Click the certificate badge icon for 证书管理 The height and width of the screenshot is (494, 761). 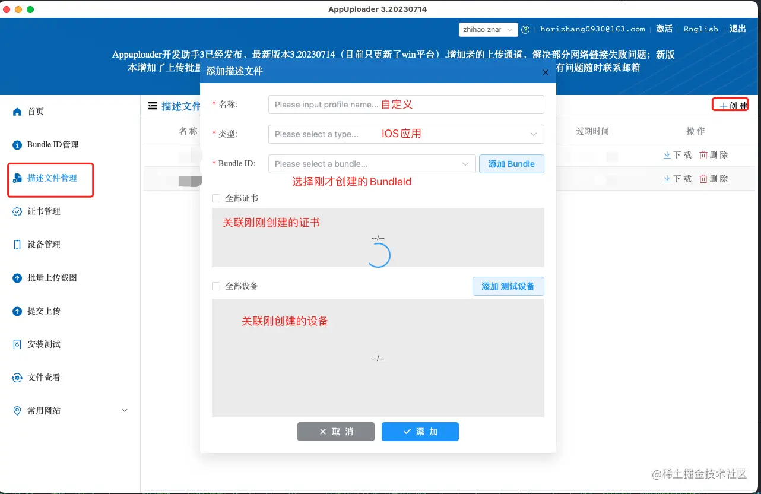[x=17, y=211]
